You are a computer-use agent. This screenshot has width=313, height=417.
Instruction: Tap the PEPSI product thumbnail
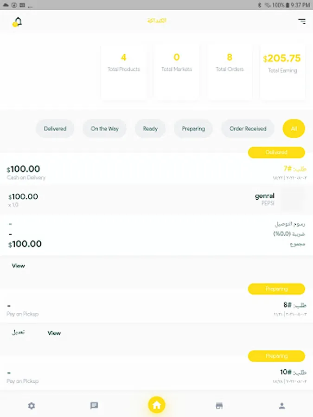293,199
